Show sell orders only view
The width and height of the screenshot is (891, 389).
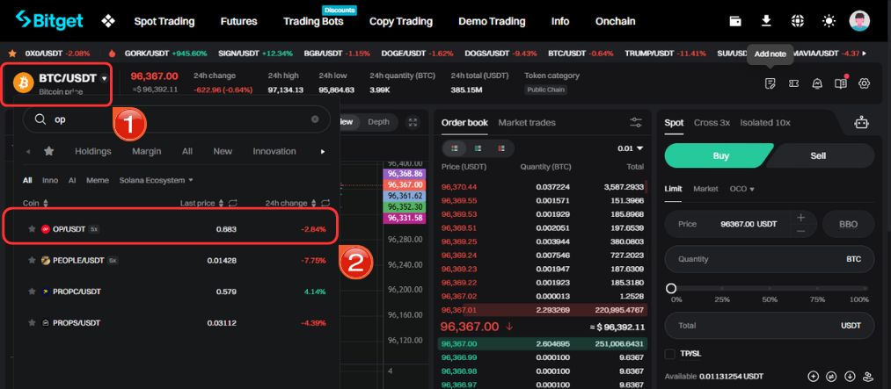tap(501, 148)
